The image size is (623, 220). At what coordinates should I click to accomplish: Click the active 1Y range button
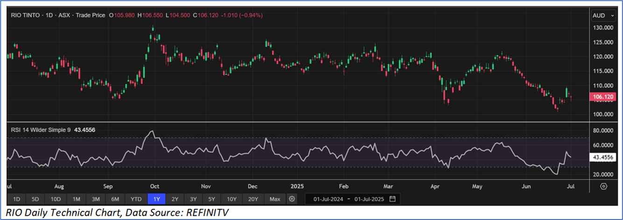(156, 199)
